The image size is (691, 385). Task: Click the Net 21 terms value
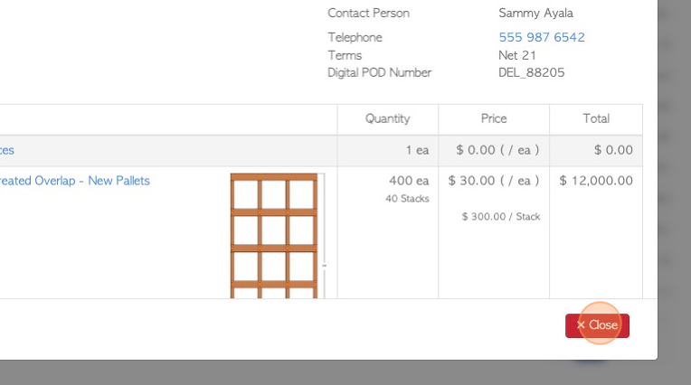click(x=517, y=55)
